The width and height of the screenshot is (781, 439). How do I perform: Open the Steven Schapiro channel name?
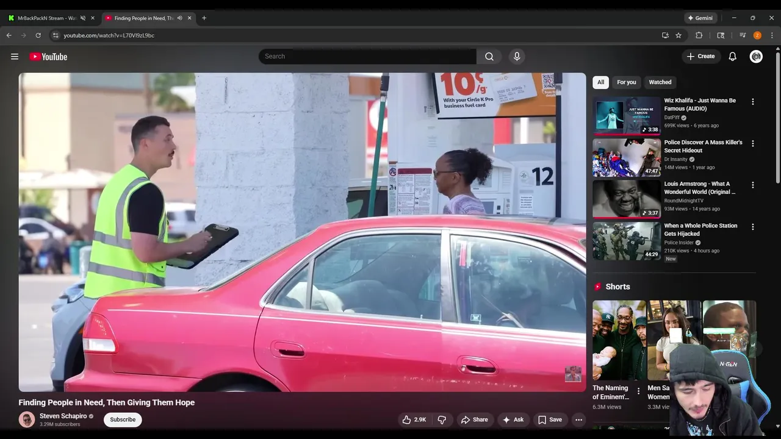[63, 416]
